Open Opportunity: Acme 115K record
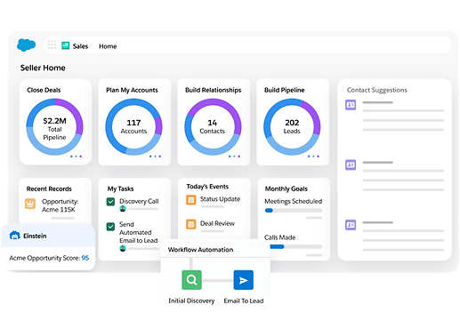 [60, 205]
